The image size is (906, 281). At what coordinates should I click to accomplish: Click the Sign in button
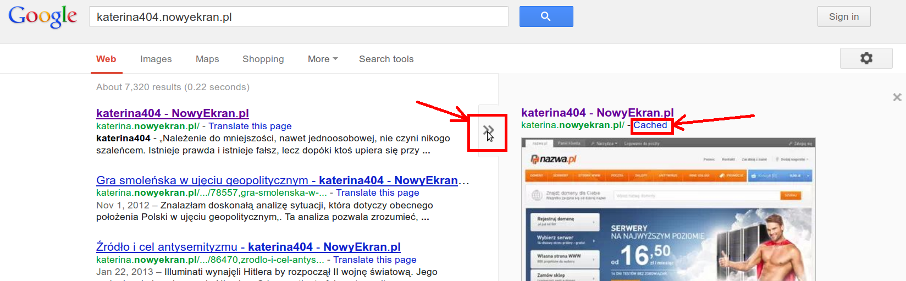coord(843,16)
